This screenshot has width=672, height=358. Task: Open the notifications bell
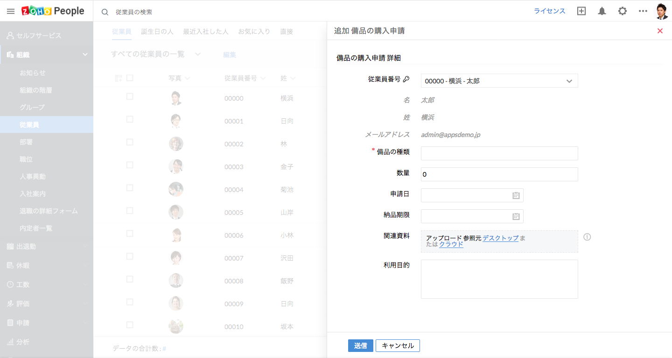602,11
